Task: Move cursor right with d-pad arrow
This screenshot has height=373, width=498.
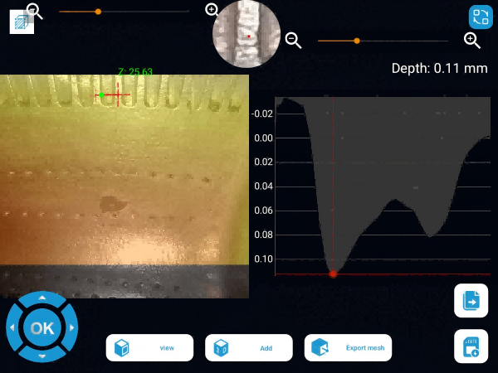Action: pos(71,327)
